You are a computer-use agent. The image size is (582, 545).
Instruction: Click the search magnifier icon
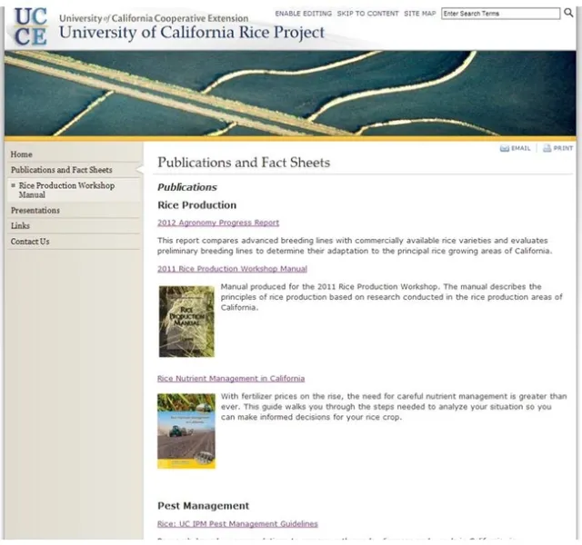tap(568, 14)
